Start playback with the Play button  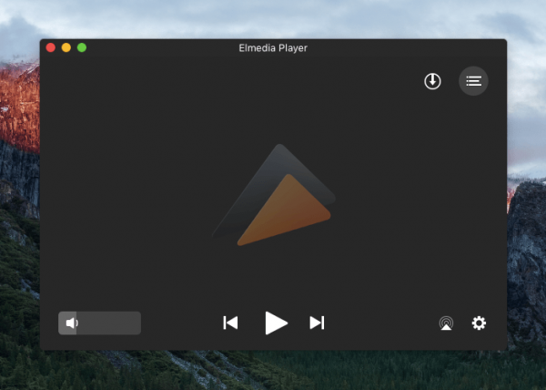pyautogui.click(x=276, y=323)
